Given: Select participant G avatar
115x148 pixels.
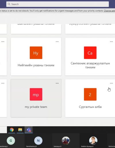Looking at the screenshot, I should pos(11,141).
